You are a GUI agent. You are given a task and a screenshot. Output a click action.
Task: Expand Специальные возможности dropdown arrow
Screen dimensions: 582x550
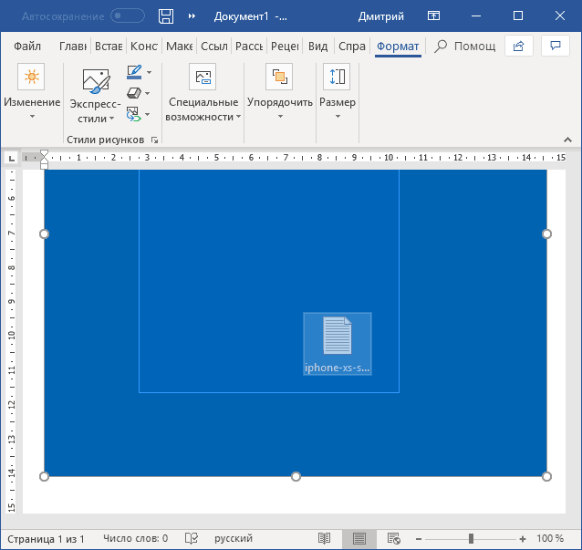pos(238,117)
